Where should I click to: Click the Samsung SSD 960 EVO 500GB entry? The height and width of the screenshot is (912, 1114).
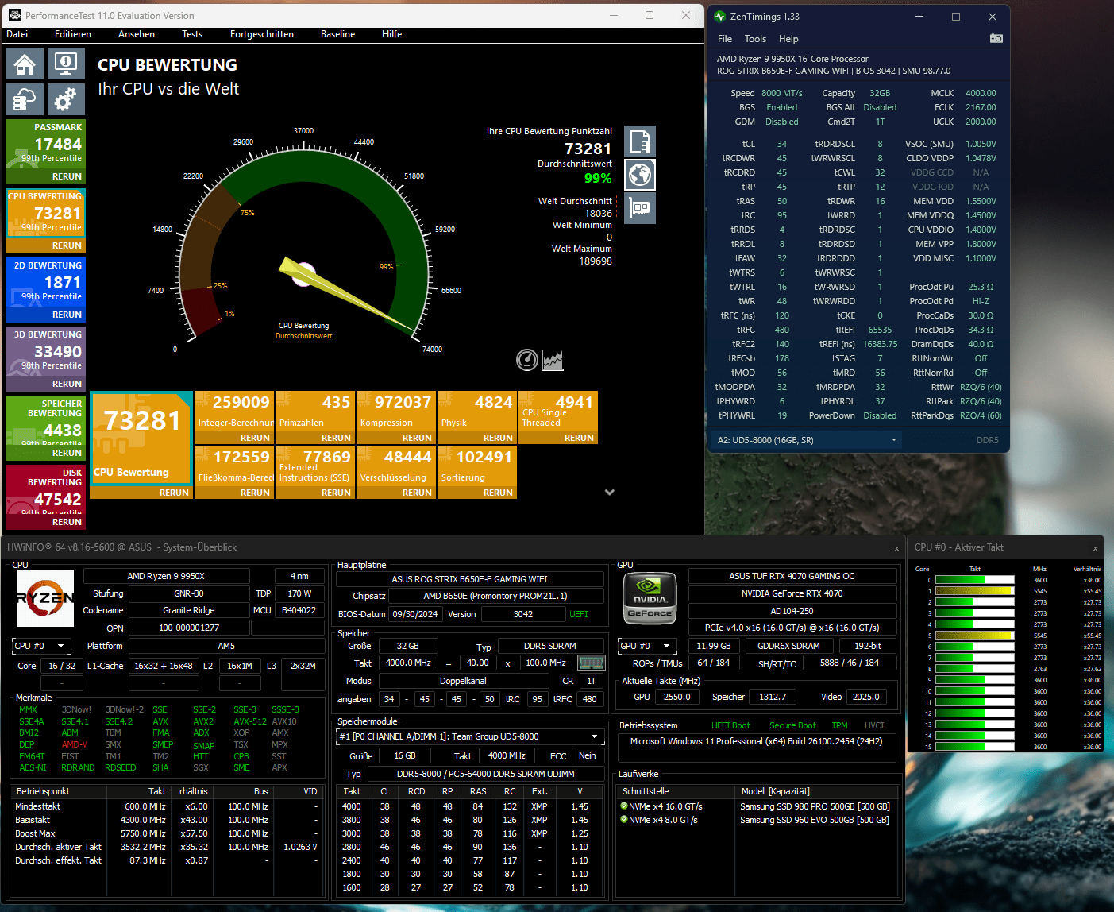815,820
